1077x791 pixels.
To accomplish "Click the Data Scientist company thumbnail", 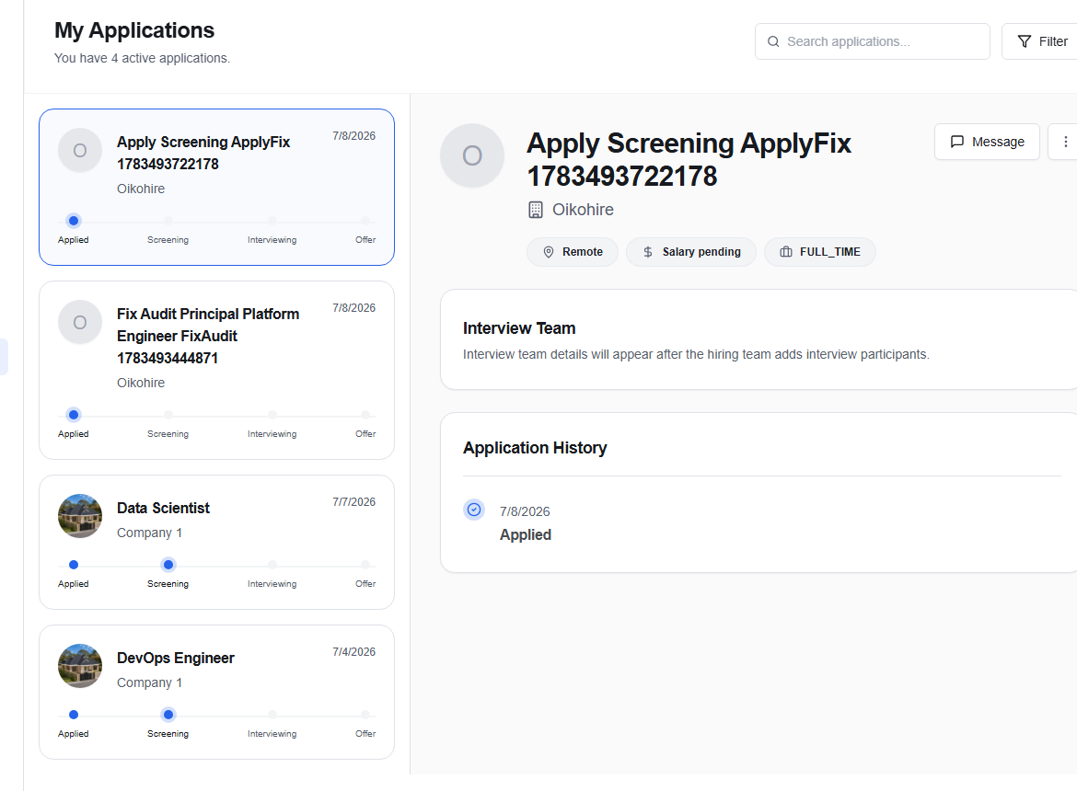I will 80,516.
